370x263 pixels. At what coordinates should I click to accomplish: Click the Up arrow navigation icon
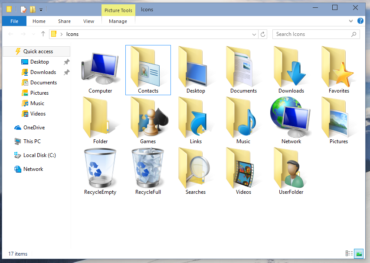[x=42, y=34]
